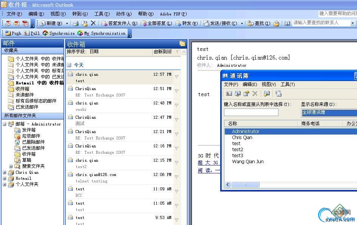Viewport: 357px width, 225px height.
Task: Click the 键入名称 name input field in 通讯簿
Action: pos(251,112)
